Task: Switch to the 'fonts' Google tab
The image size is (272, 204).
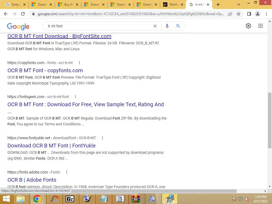Action: click(x=13, y=5)
